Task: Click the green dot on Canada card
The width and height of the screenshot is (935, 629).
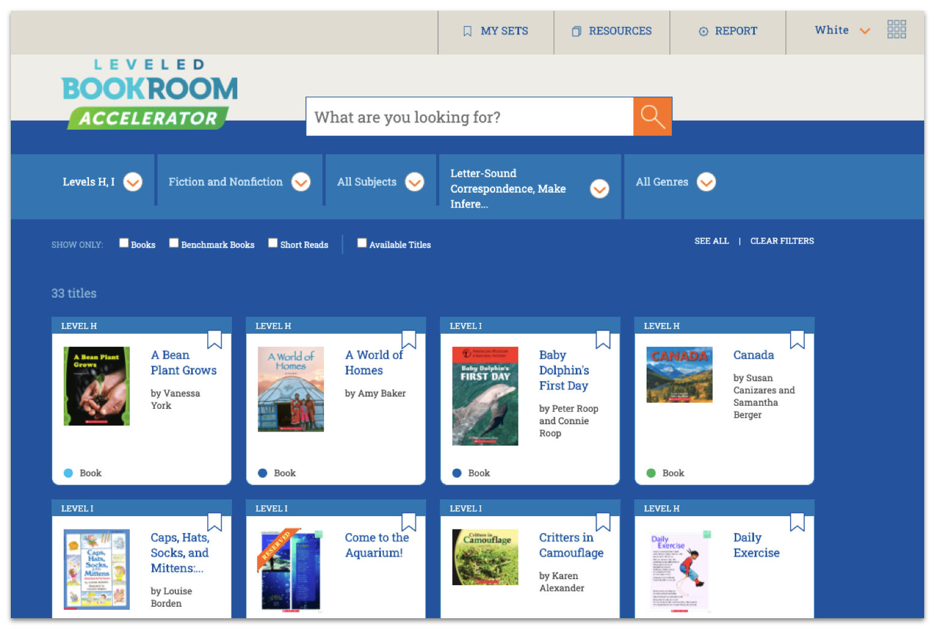Action: [651, 473]
